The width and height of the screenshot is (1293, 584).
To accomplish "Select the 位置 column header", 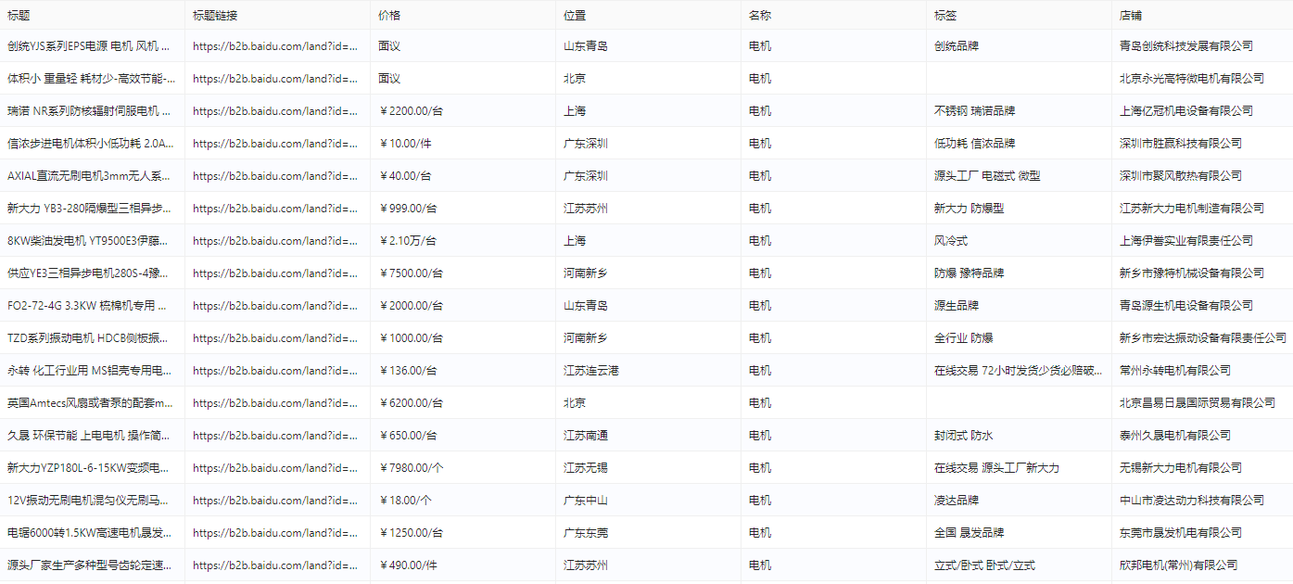I will pos(575,16).
